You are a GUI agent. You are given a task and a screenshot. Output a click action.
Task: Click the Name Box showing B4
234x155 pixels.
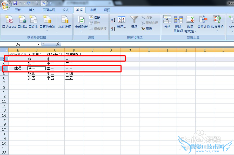[18, 44]
